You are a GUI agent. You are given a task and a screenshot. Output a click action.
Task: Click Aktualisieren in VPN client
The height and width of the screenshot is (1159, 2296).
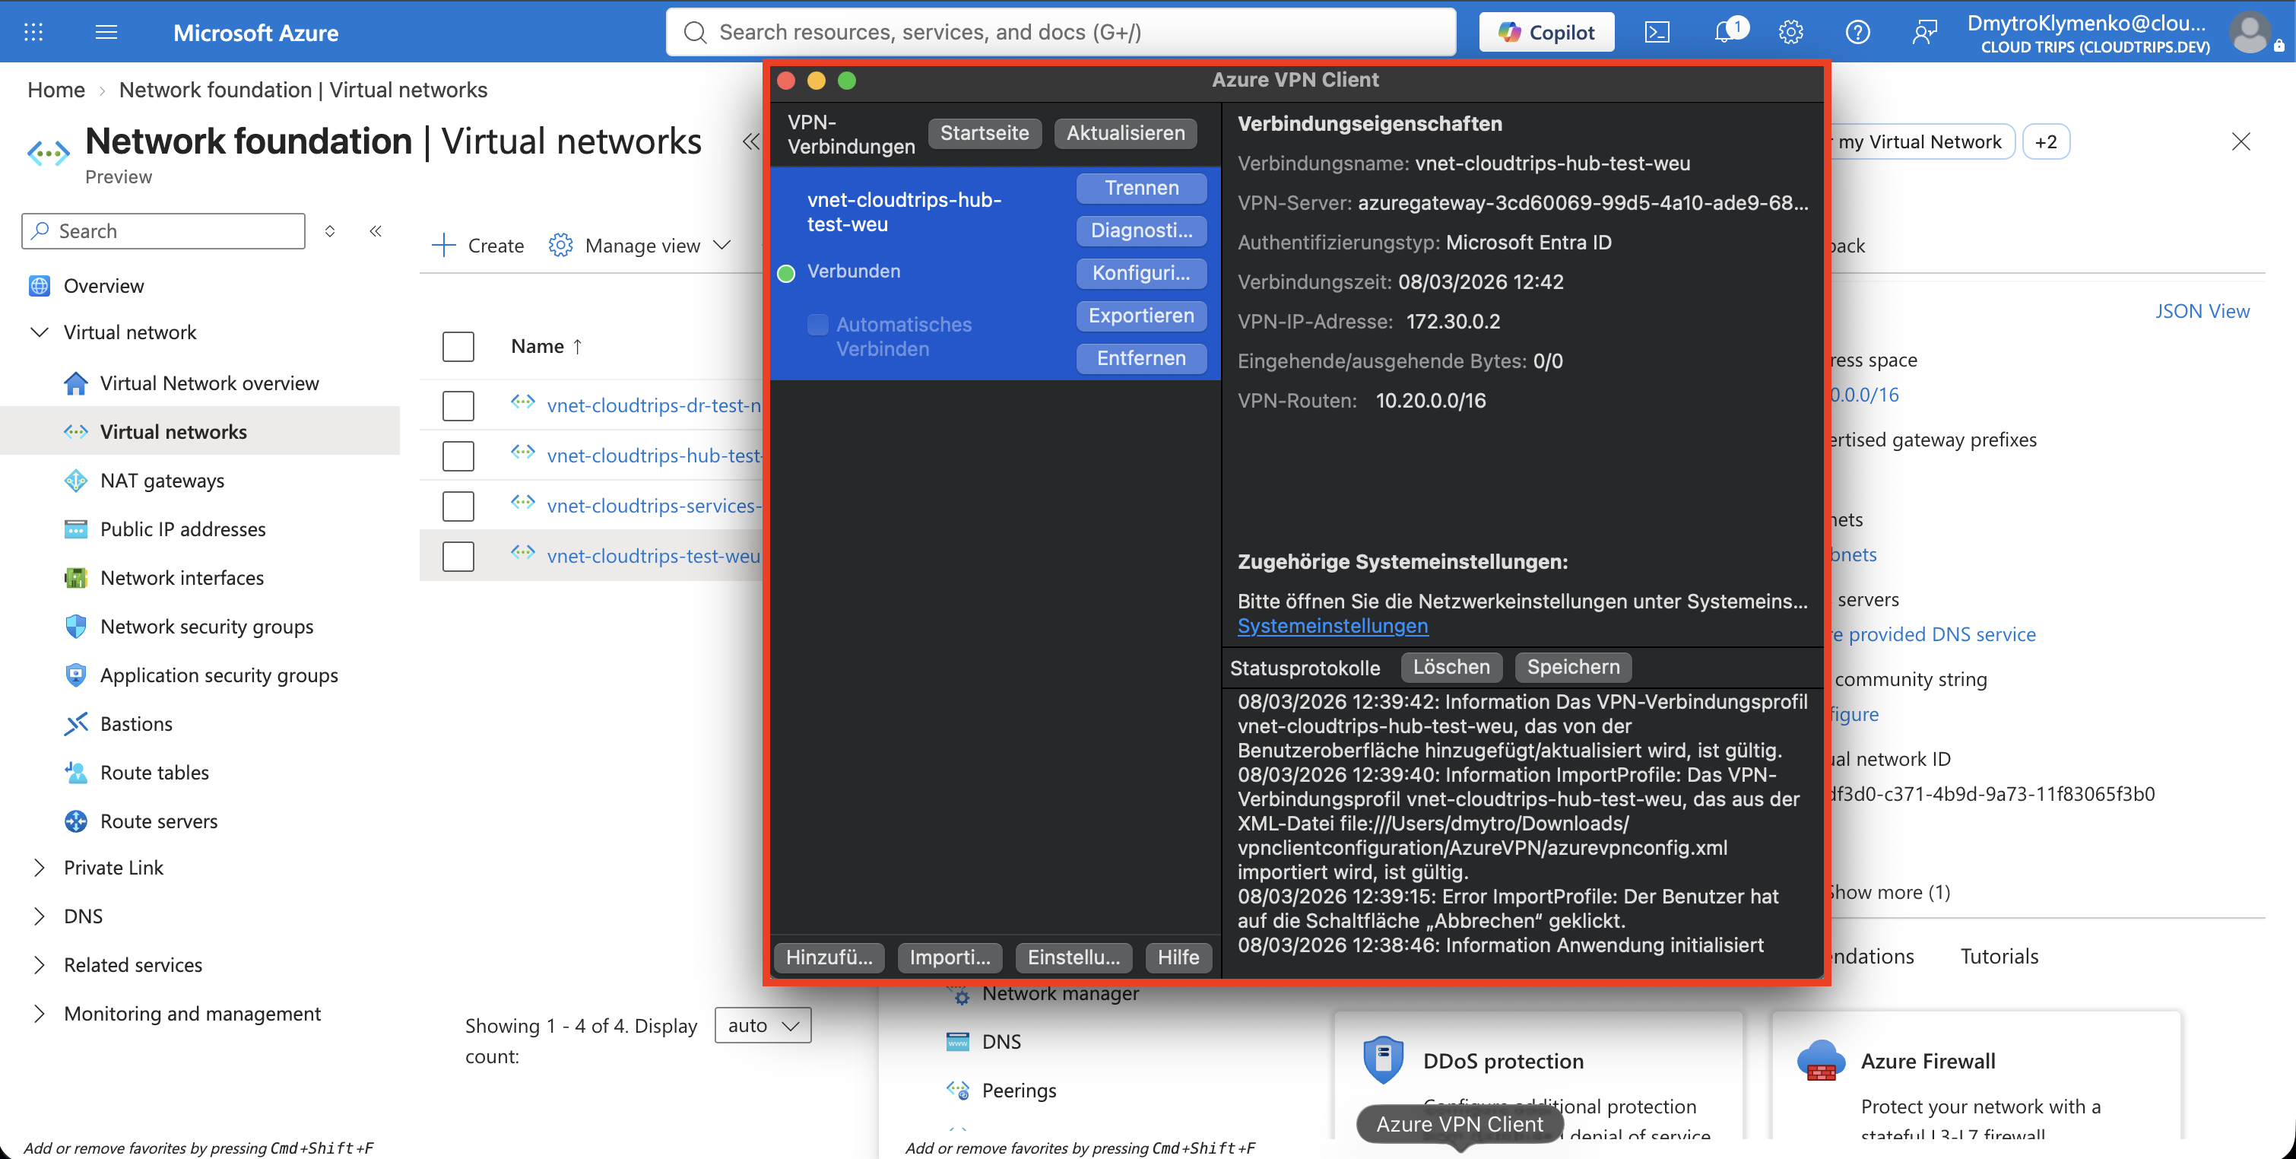click(x=1126, y=134)
